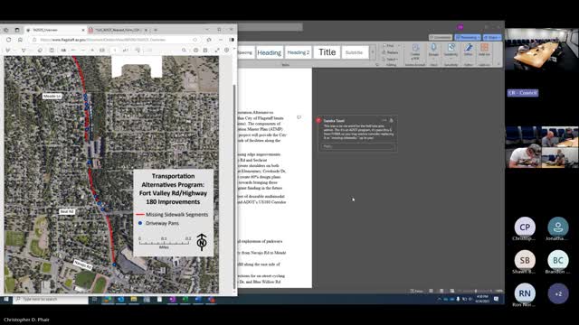Apply the Heading 2 style in Word

click(x=298, y=52)
